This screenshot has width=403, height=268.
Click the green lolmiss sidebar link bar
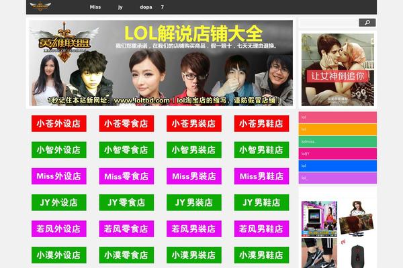pyautogui.click(x=338, y=141)
